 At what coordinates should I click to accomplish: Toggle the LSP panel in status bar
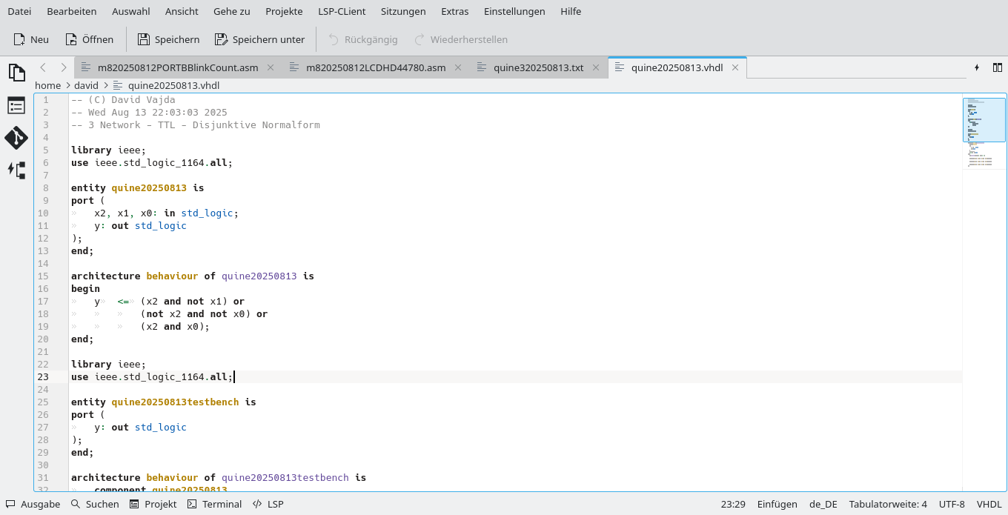(268, 504)
